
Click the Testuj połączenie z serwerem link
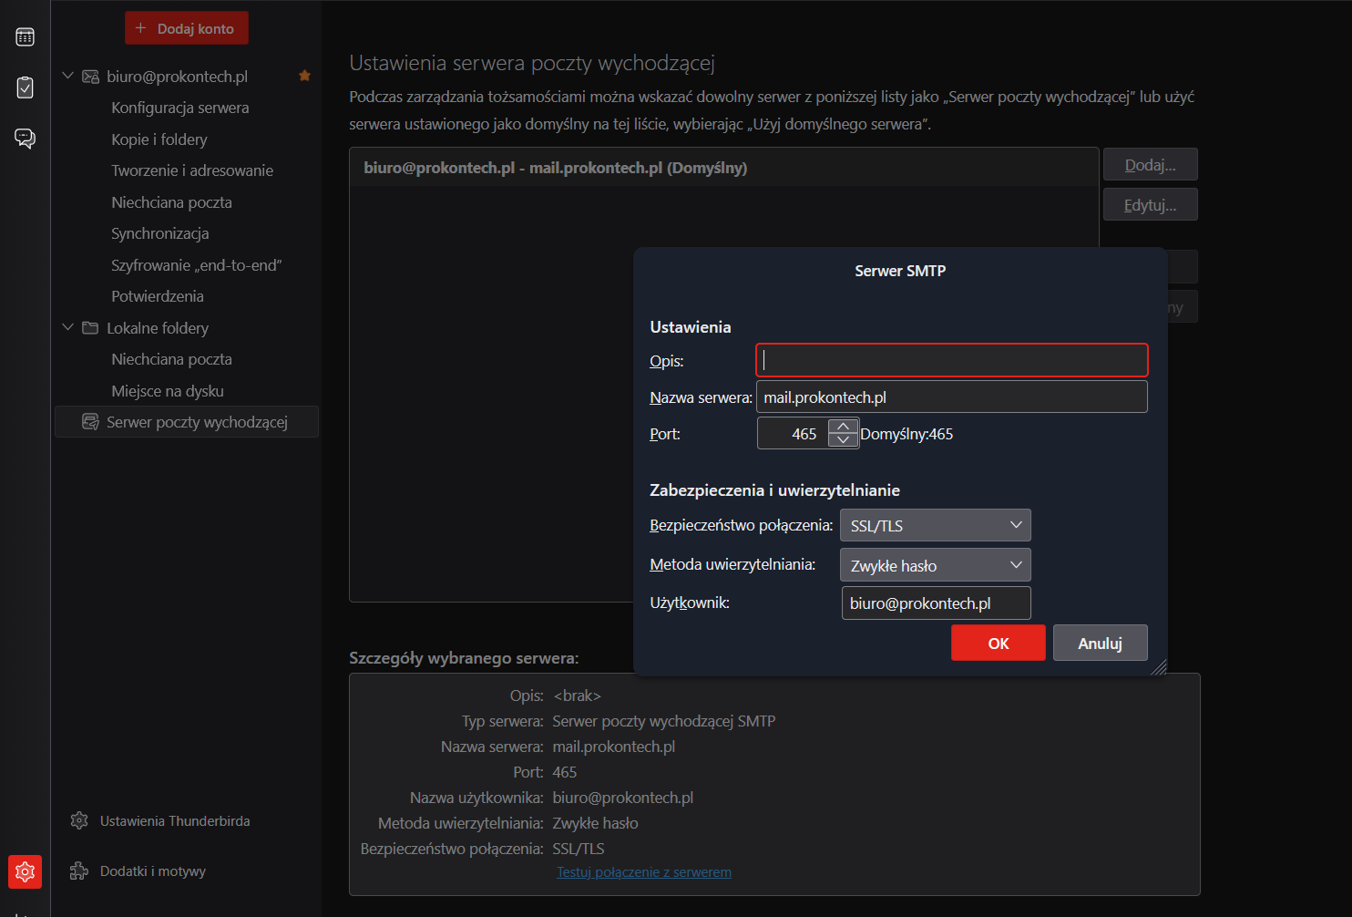click(x=644, y=872)
